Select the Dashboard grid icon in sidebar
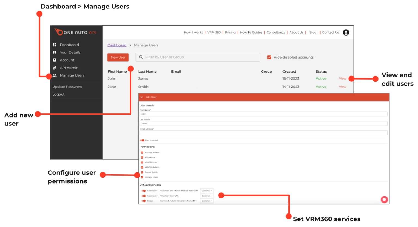This screenshot has width=418, height=227. 55,45
